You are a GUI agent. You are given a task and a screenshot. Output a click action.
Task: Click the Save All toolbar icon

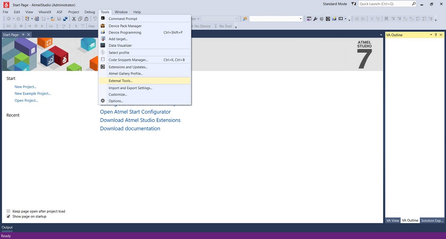click(66, 18)
